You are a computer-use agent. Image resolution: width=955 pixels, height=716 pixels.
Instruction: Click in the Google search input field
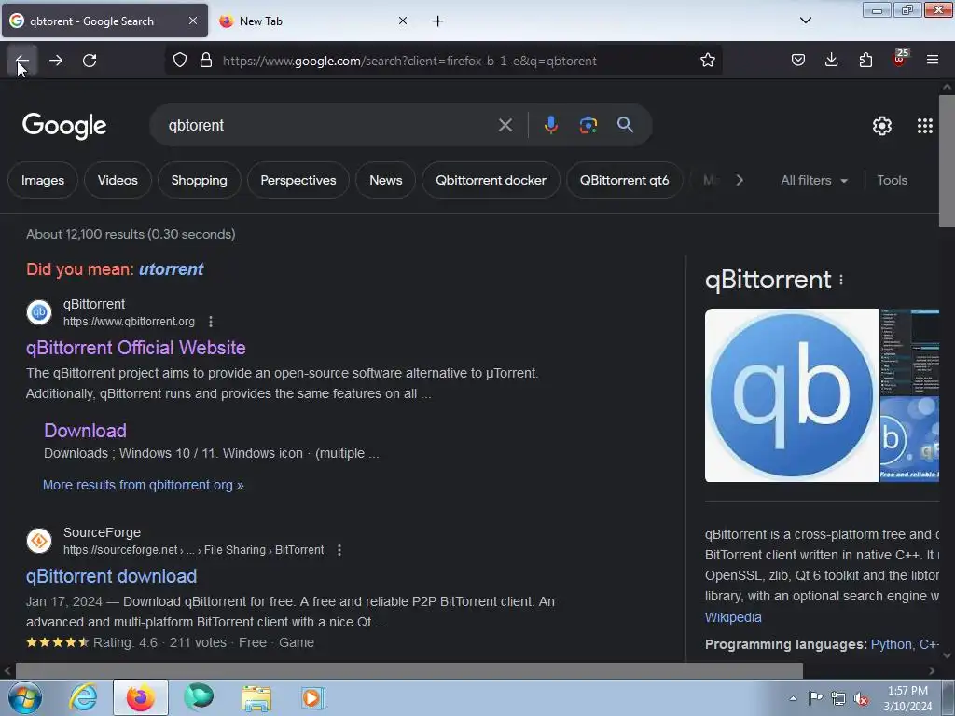click(329, 126)
